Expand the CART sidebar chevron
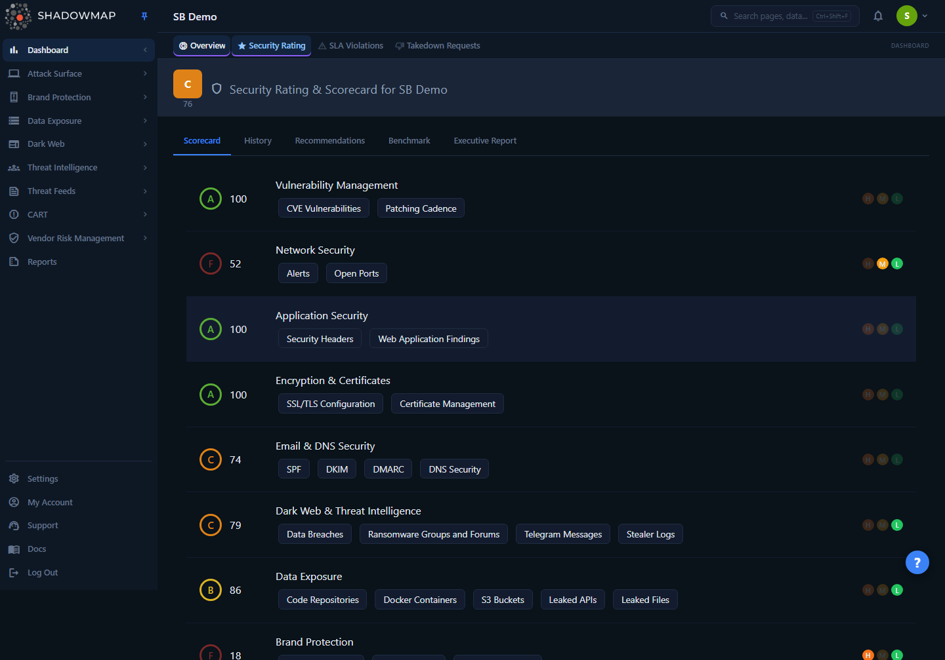The image size is (945, 660). [x=145, y=214]
